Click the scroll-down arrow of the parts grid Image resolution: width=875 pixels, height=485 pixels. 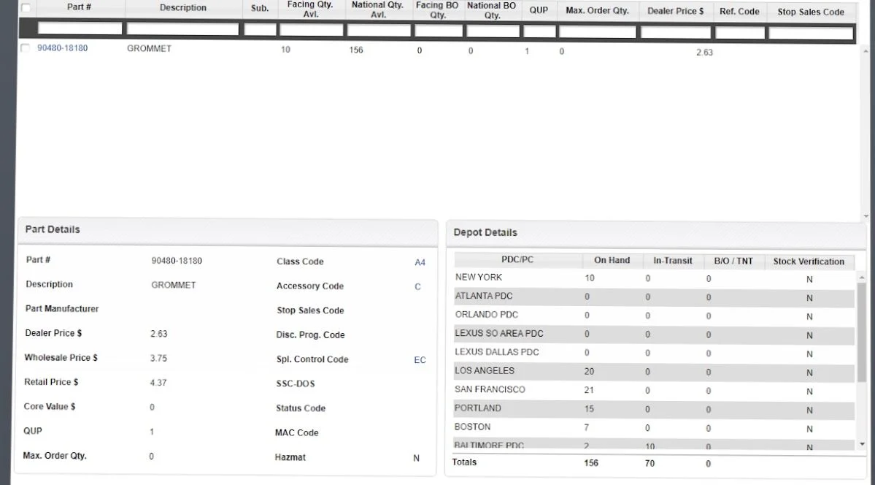point(866,216)
